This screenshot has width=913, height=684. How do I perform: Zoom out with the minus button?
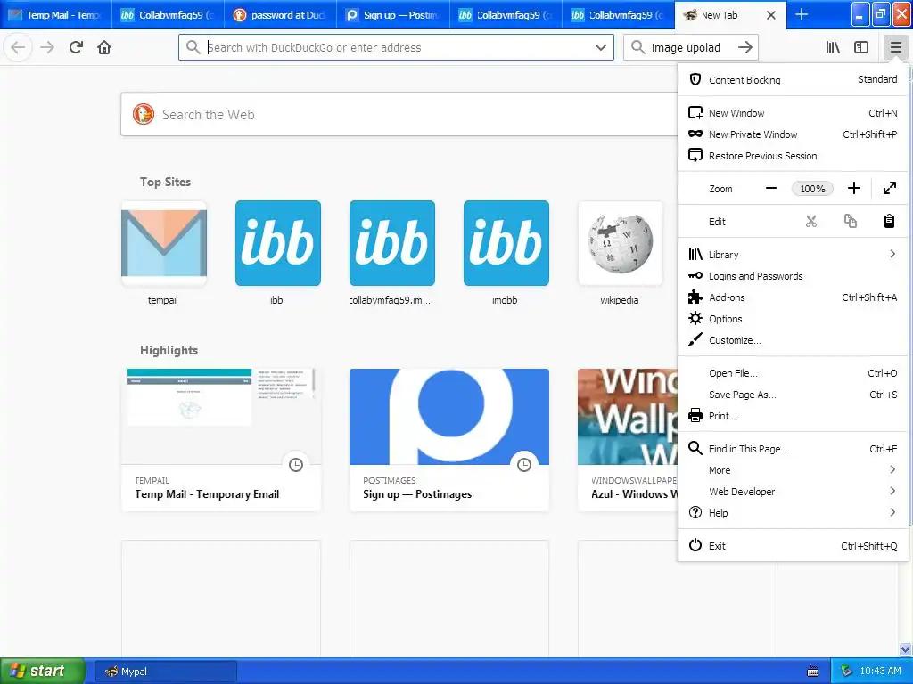(771, 189)
